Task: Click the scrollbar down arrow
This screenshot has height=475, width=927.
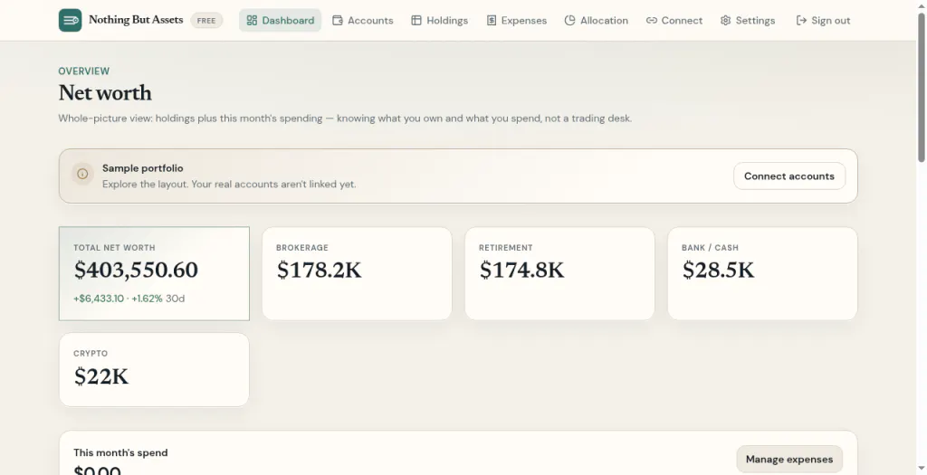Action: [921, 470]
